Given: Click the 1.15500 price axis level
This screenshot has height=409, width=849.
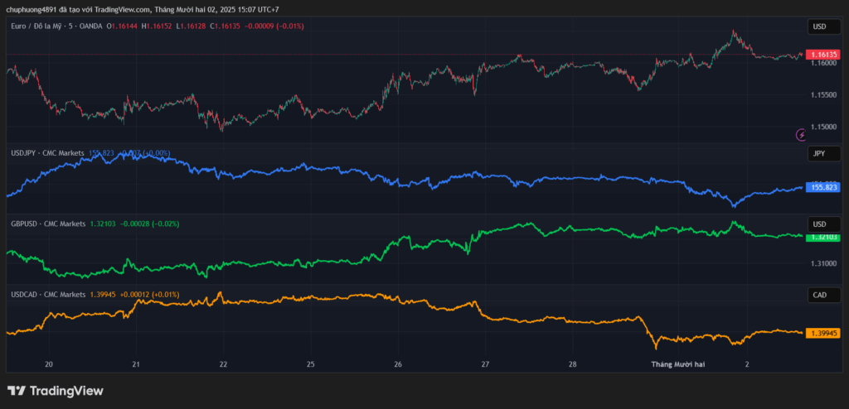Looking at the screenshot, I should pyautogui.click(x=824, y=95).
